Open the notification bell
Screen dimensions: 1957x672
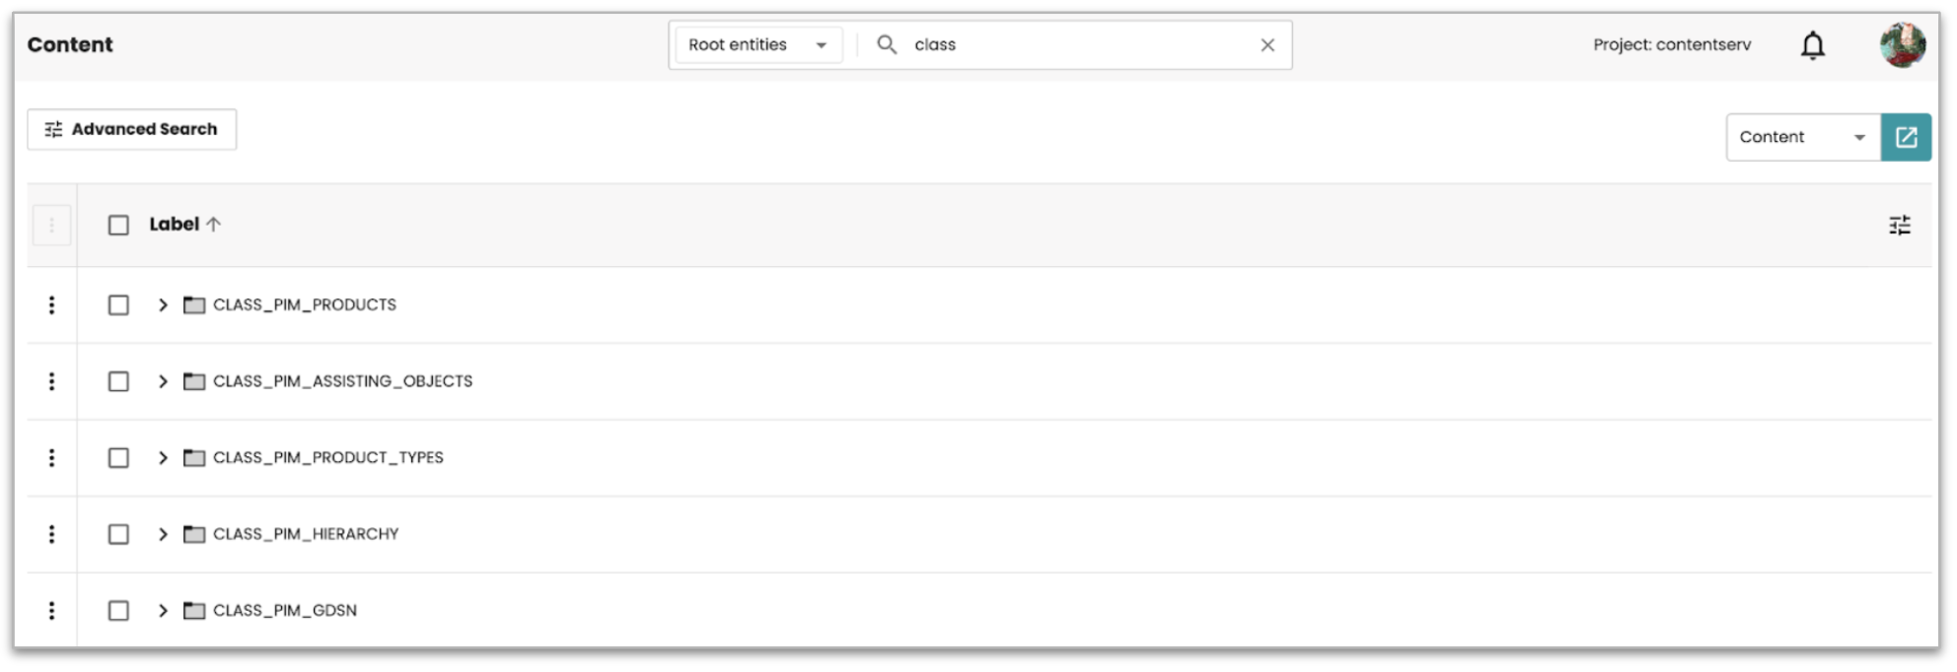[x=1812, y=44]
